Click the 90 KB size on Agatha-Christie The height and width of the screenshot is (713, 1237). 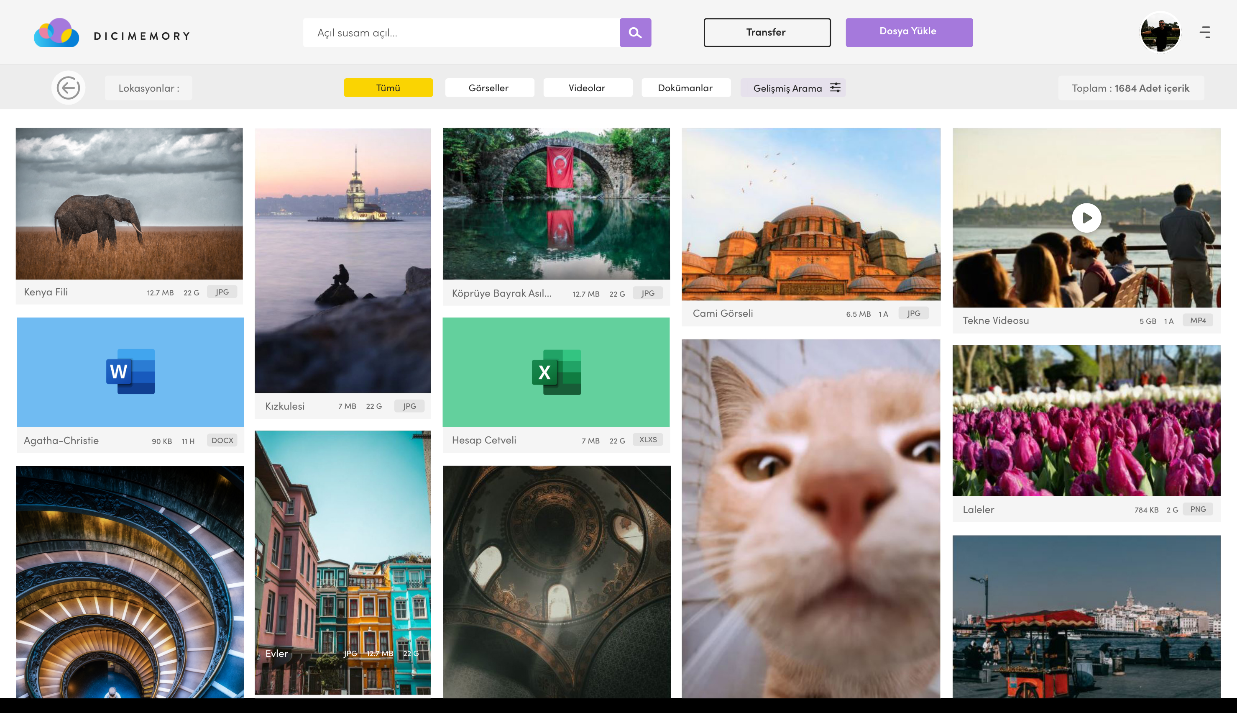[161, 441]
